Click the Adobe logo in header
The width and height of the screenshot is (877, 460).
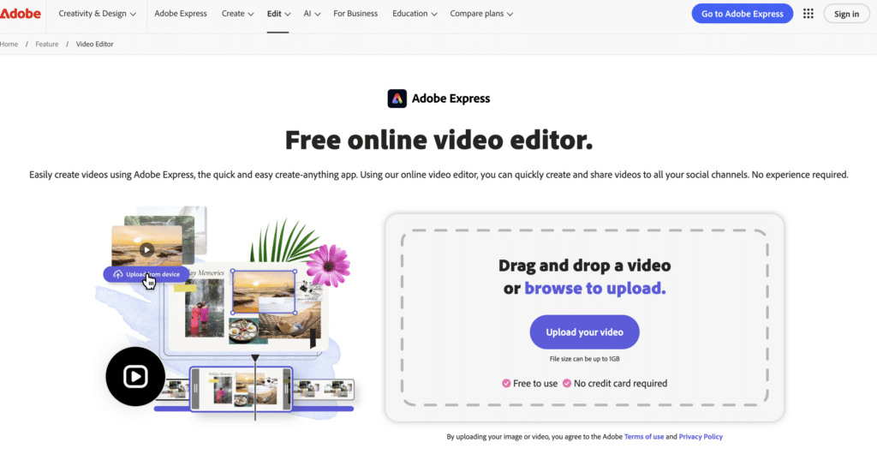pos(21,14)
